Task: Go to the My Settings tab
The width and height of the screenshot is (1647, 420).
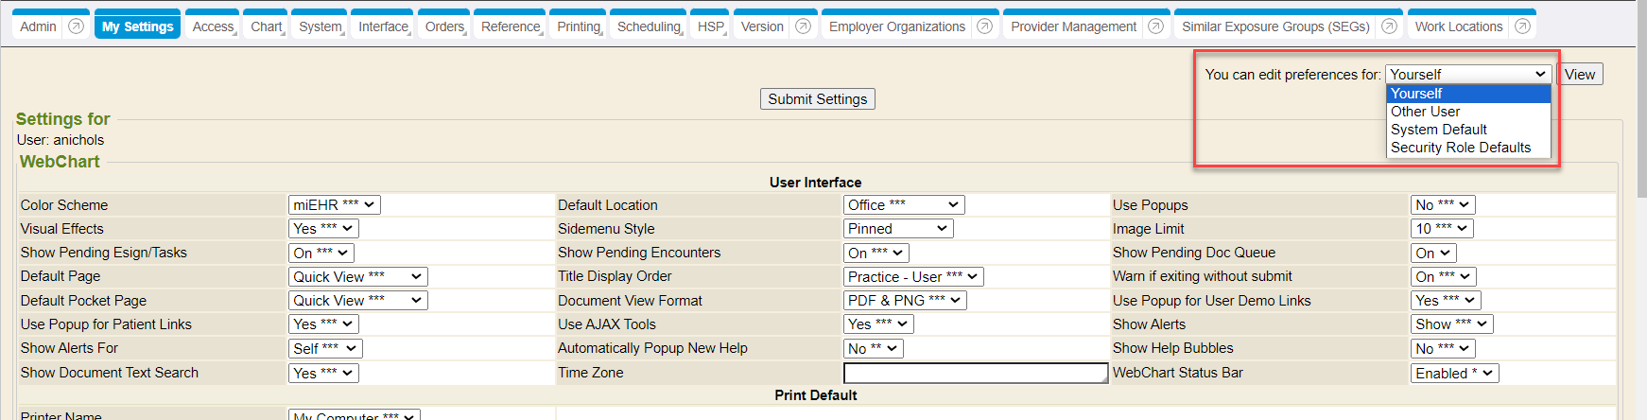Action: (137, 26)
